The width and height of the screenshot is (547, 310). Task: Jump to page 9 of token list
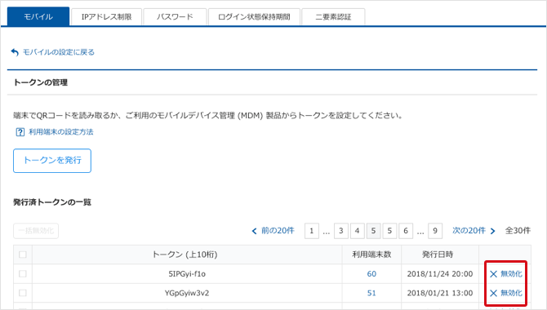coord(435,231)
